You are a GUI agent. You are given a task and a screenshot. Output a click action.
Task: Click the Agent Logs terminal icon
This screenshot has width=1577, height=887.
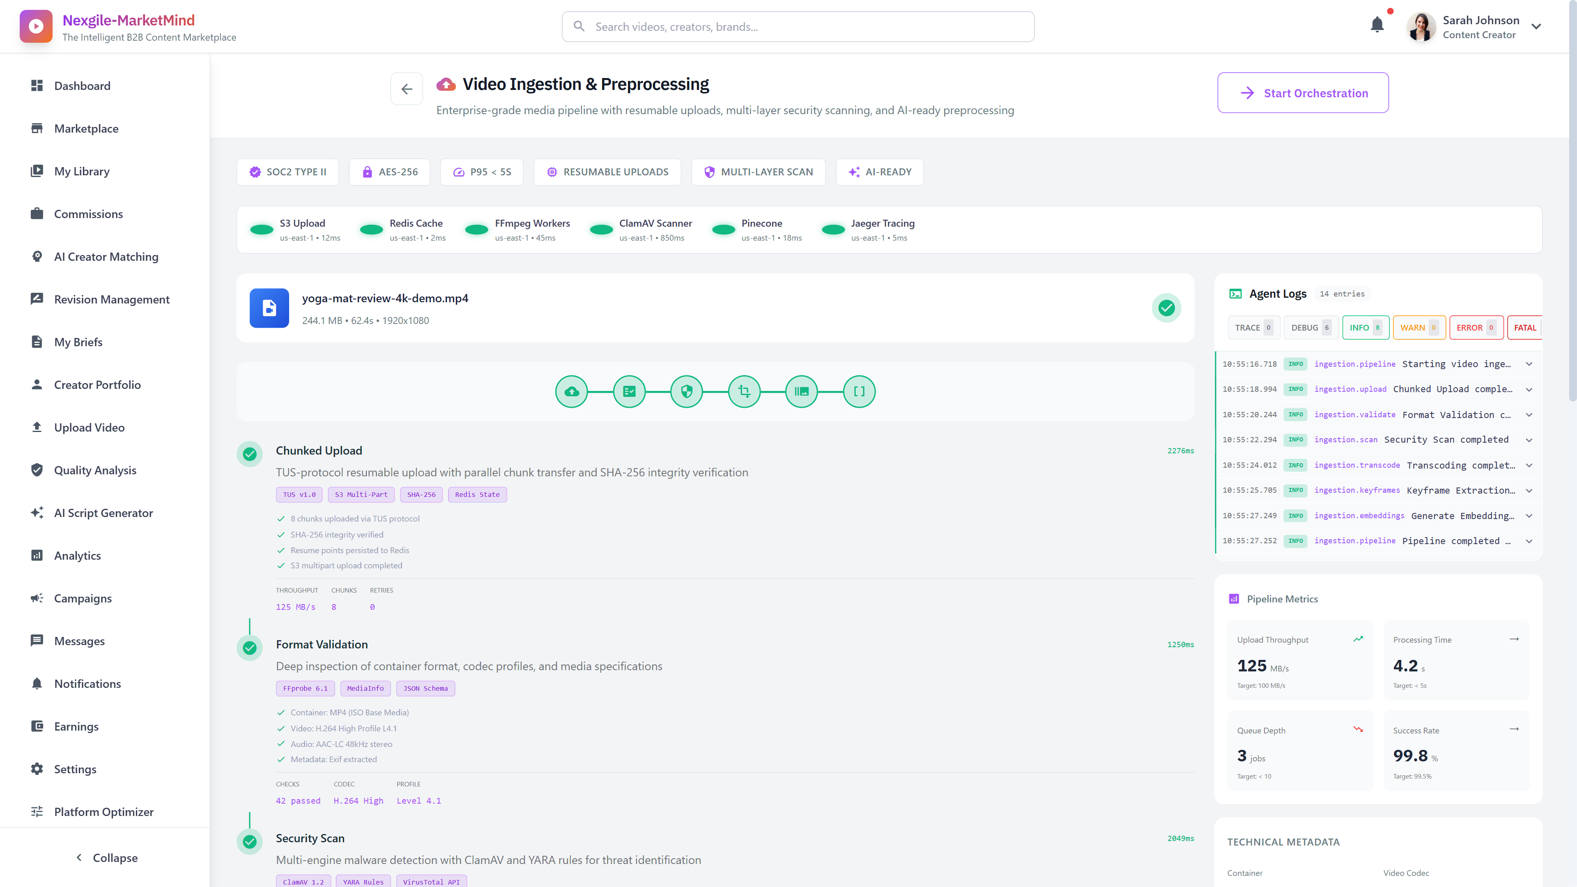tap(1236, 294)
